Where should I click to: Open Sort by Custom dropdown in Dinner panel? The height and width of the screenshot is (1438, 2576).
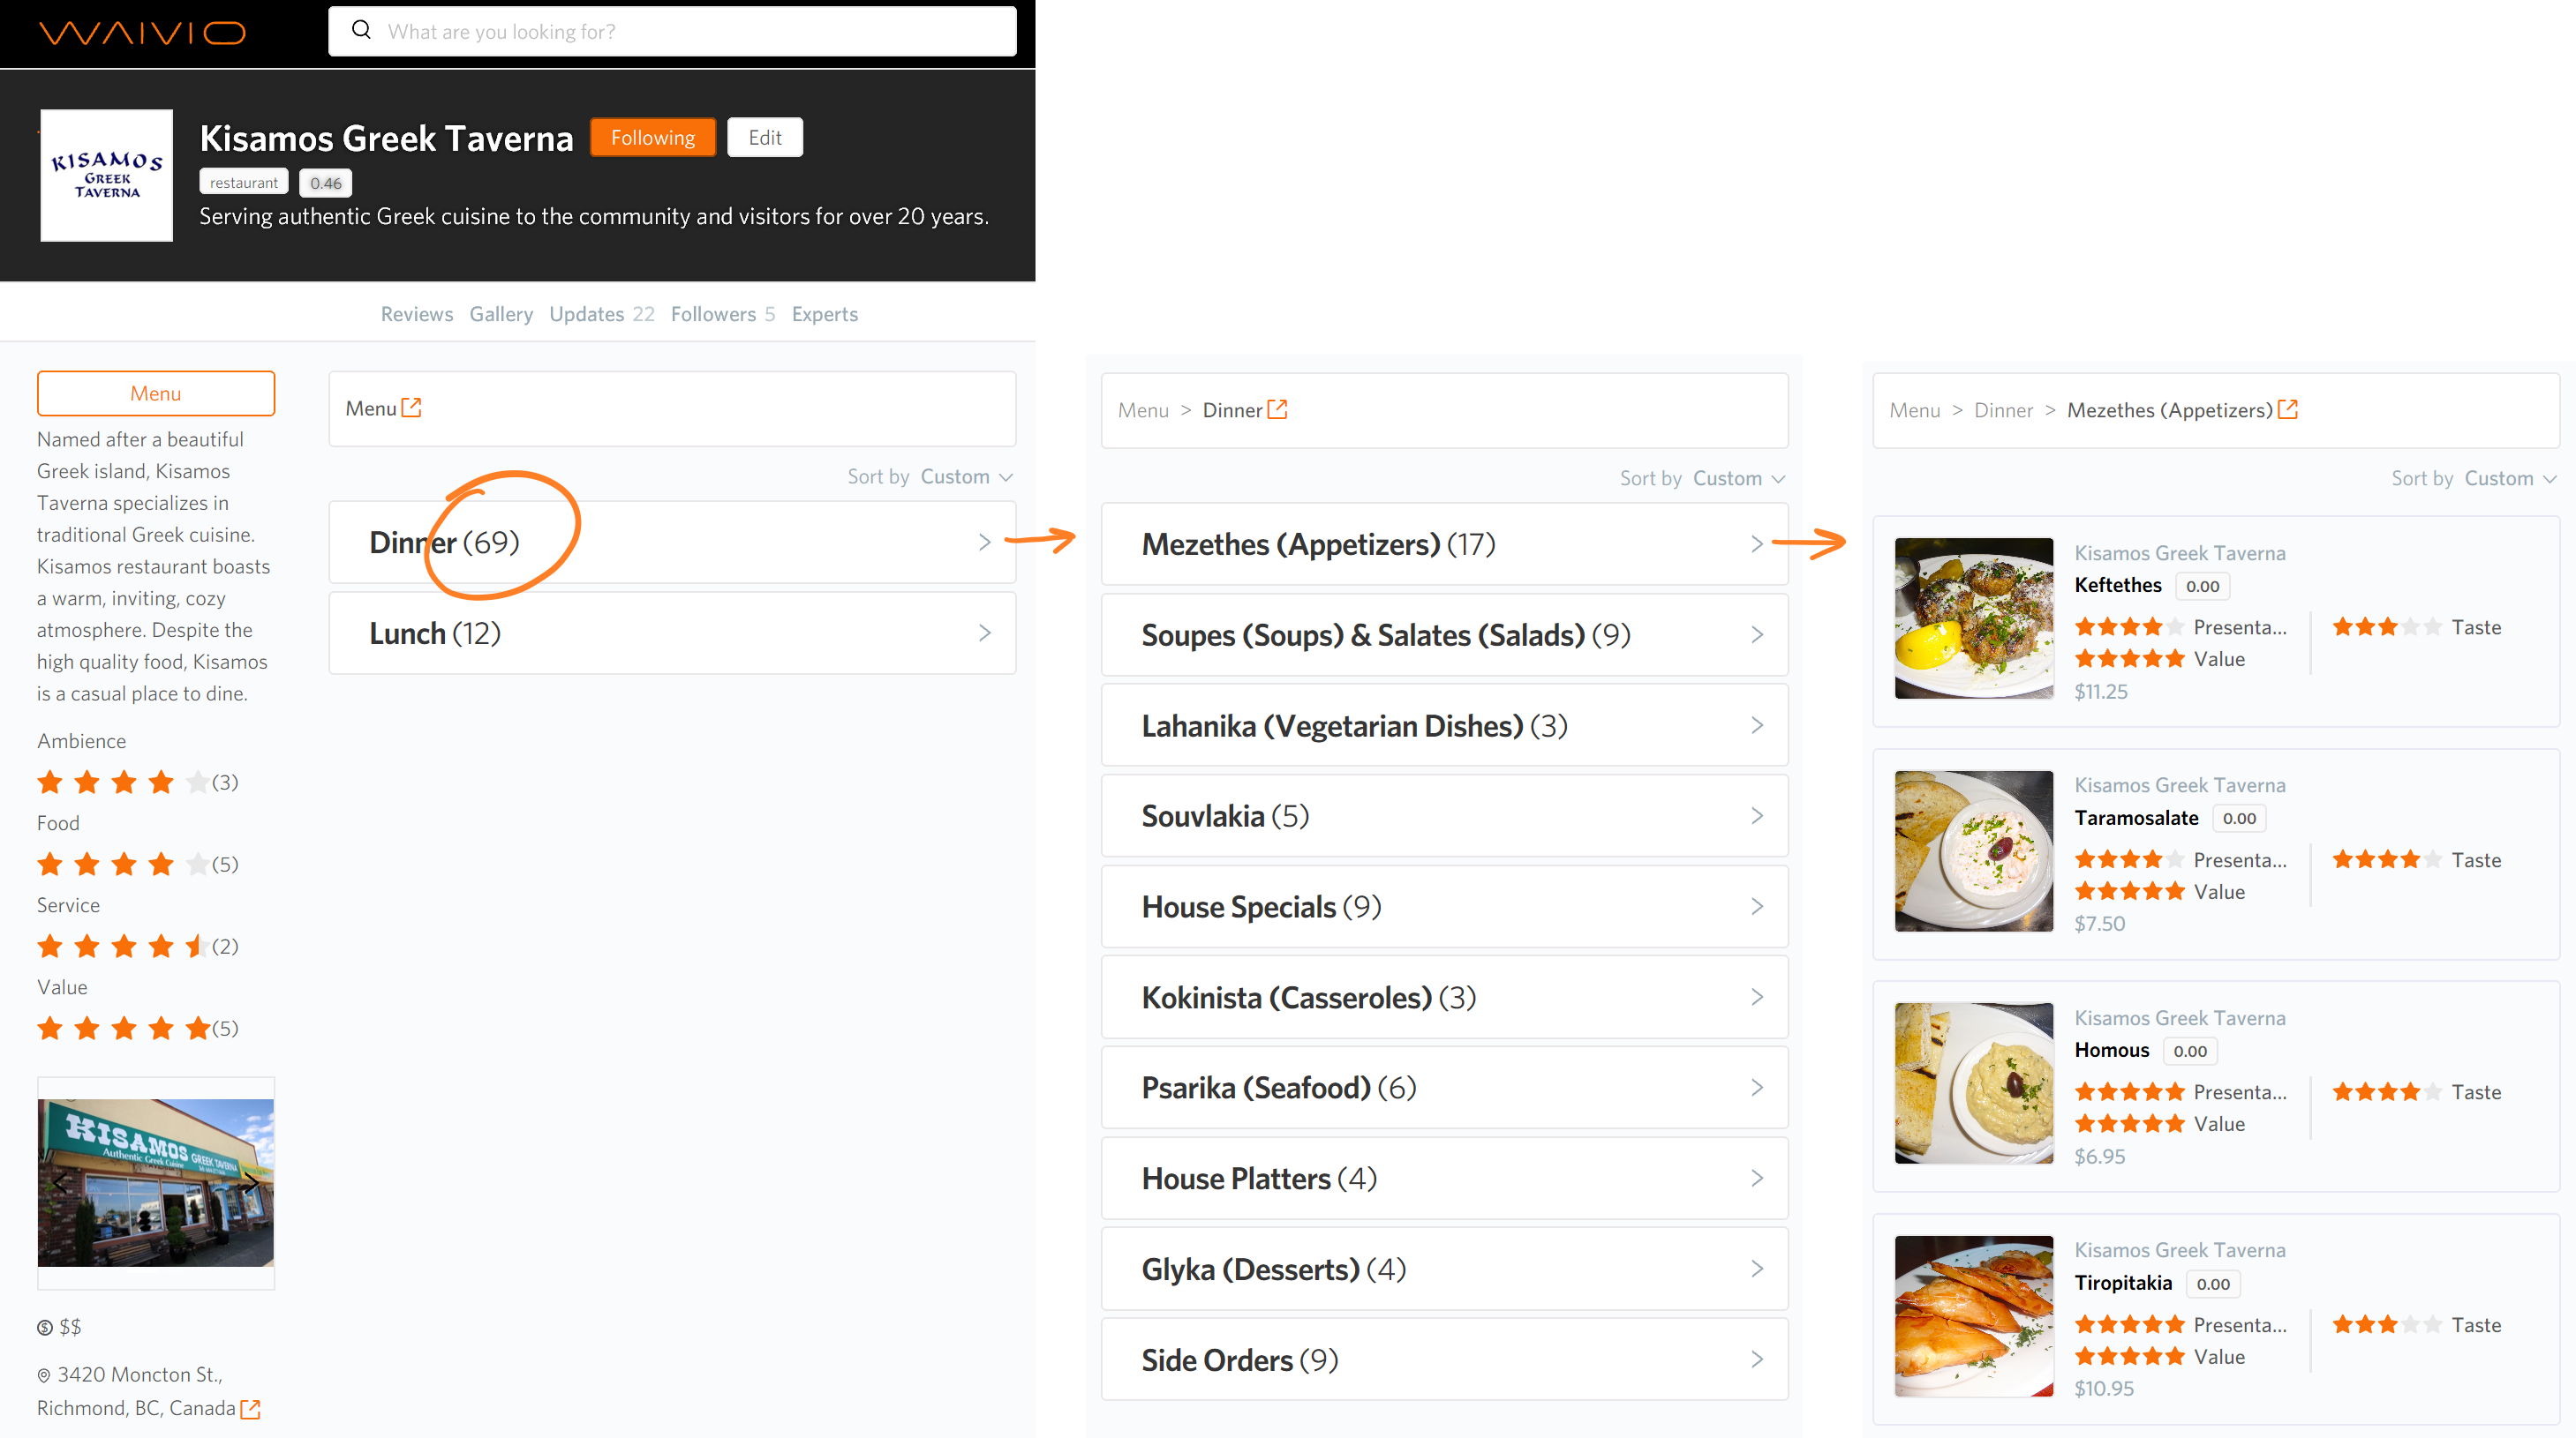point(1738,479)
